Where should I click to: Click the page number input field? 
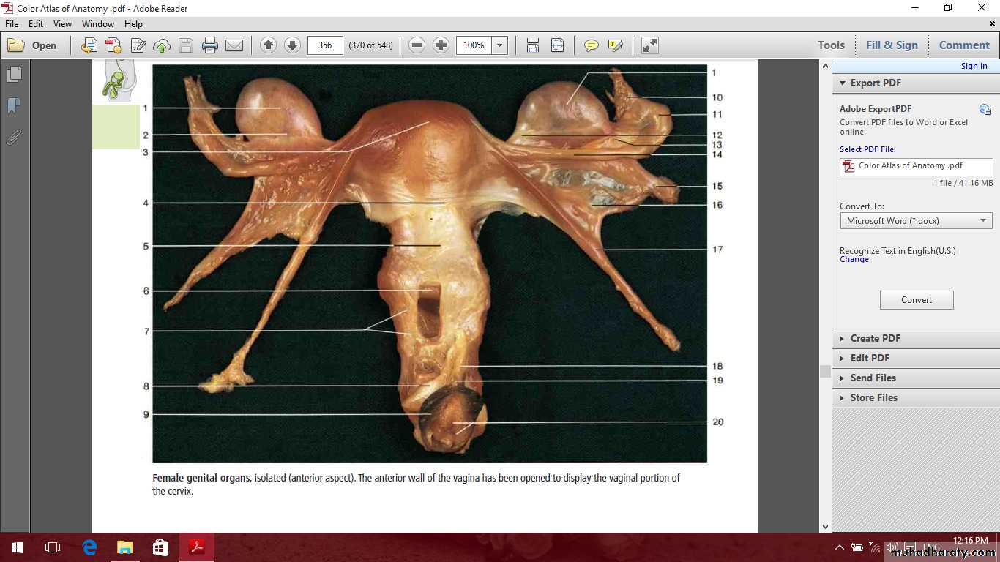[325, 45]
